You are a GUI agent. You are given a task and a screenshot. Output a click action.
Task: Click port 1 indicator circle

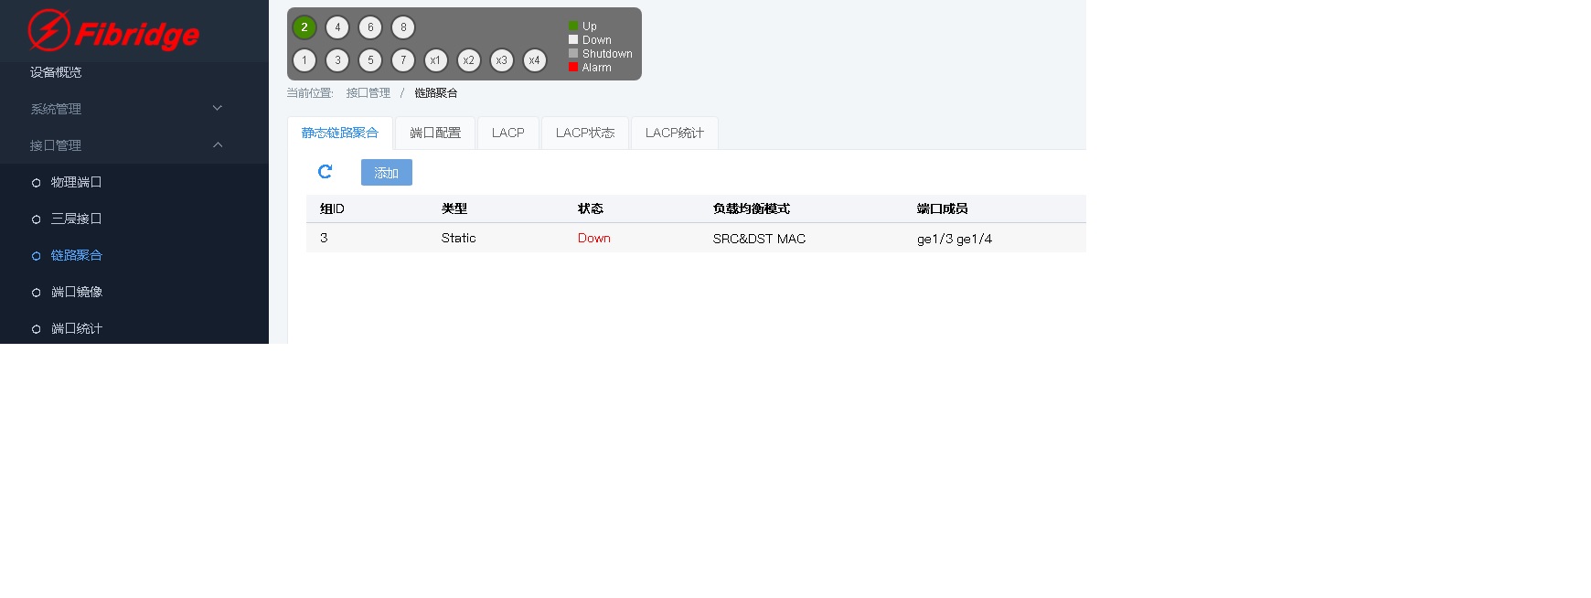304,60
